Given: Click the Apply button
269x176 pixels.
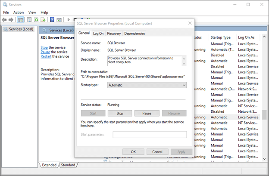Looking at the screenshot, I should pyautogui.click(x=181, y=152).
